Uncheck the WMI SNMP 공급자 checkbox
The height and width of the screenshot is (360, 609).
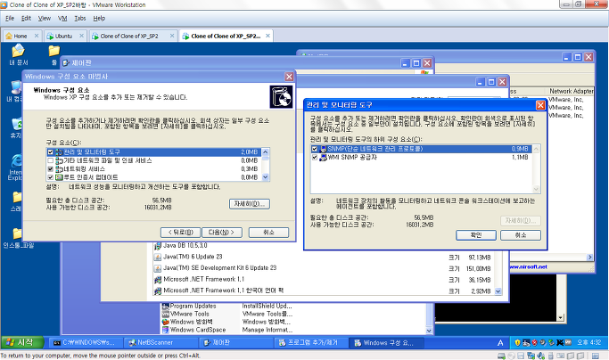tap(315, 158)
